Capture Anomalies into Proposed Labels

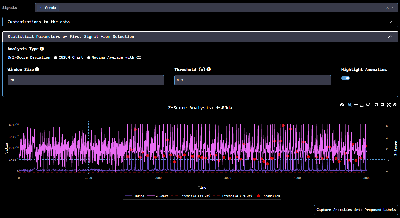[356, 210]
